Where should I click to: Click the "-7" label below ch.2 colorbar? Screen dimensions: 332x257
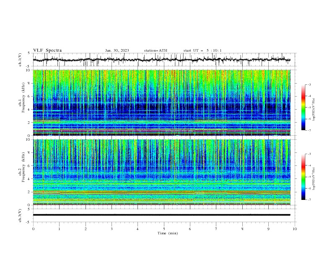[x=309, y=200]
